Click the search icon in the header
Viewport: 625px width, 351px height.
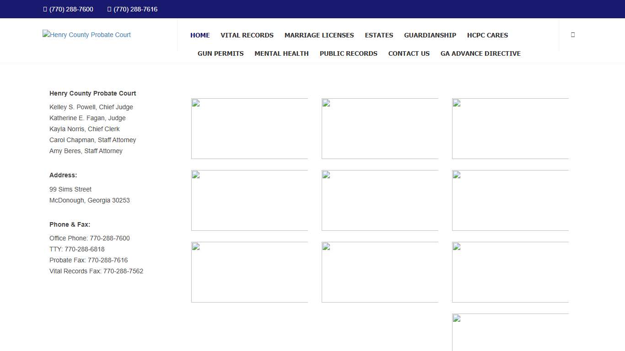pos(572,35)
